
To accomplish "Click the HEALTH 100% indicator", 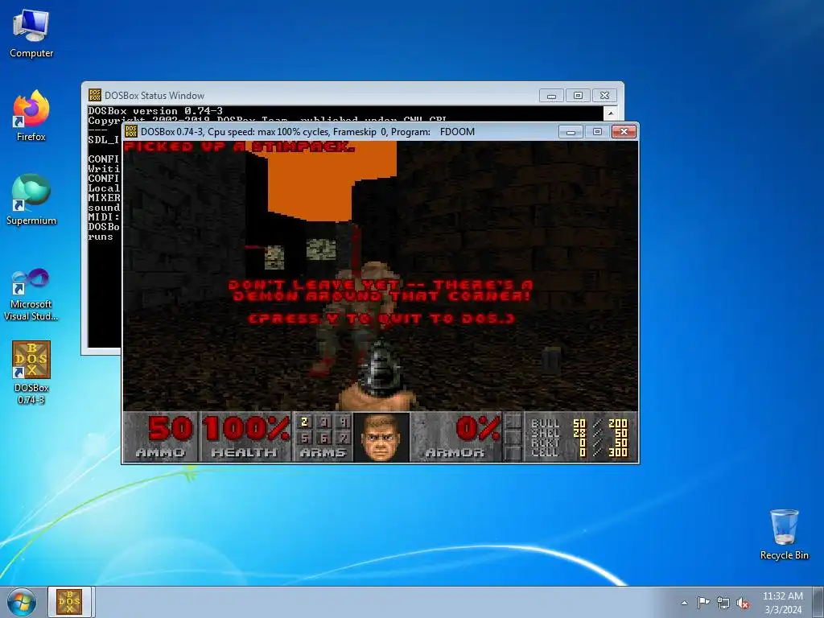I will [x=245, y=437].
